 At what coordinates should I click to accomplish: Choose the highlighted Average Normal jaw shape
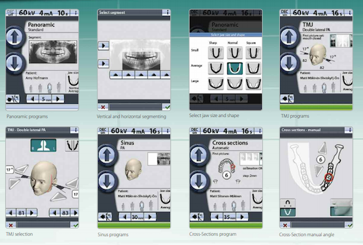pyautogui.click(x=235, y=68)
